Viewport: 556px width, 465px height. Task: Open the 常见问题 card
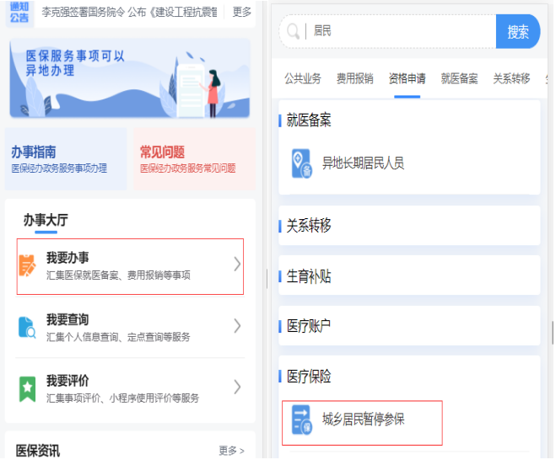click(194, 159)
